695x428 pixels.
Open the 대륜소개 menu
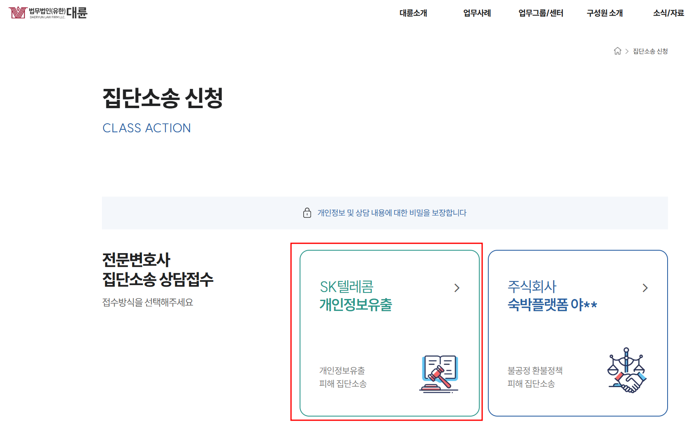tap(413, 13)
